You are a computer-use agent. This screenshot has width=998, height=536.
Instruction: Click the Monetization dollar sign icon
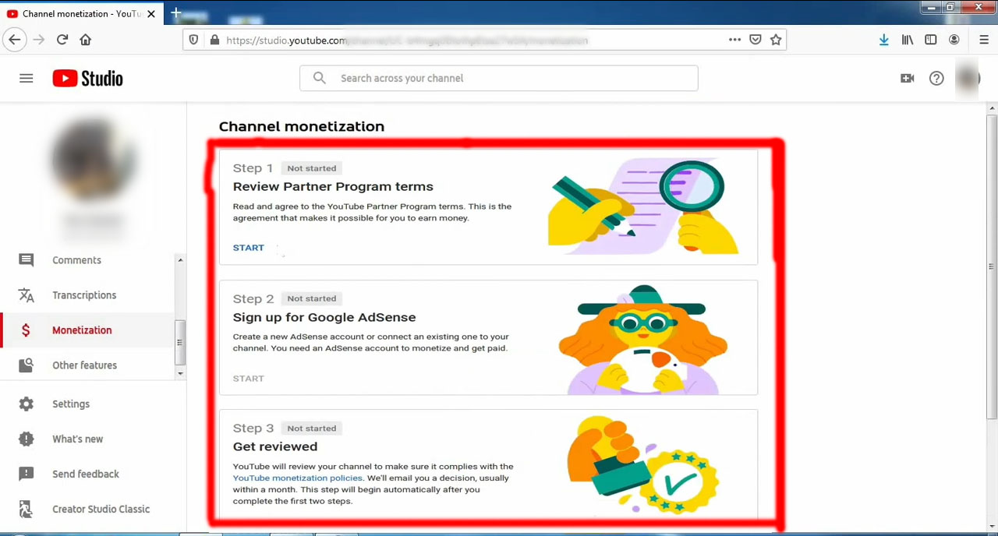[26, 330]
